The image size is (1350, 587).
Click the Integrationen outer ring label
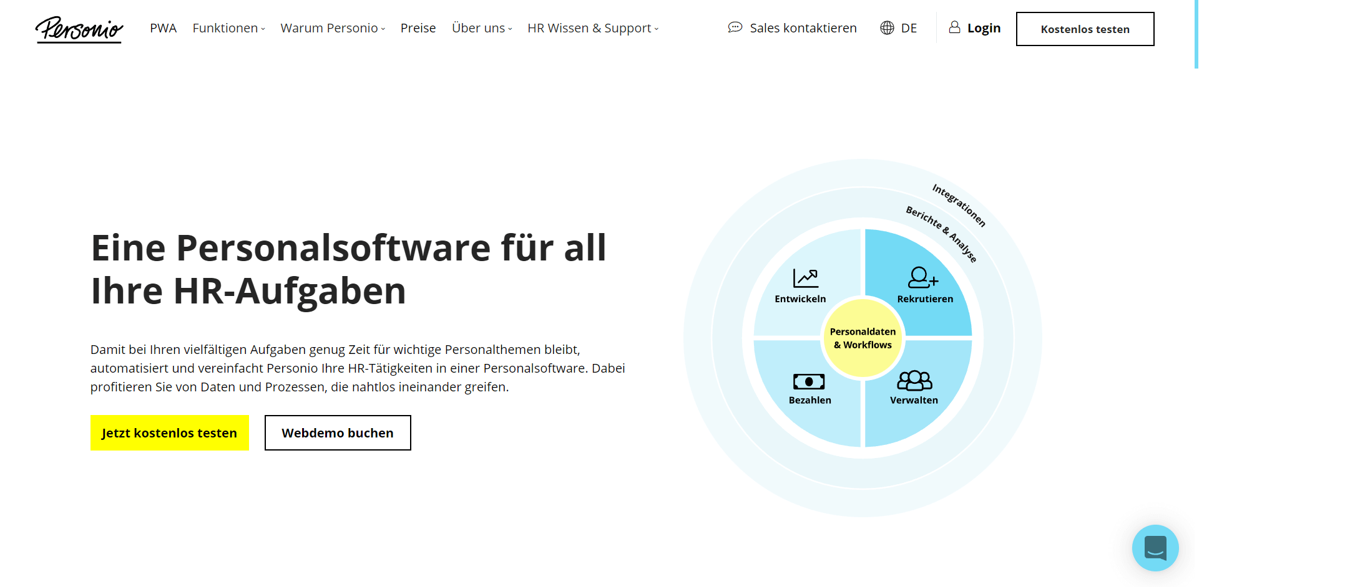tap(959, 205)
